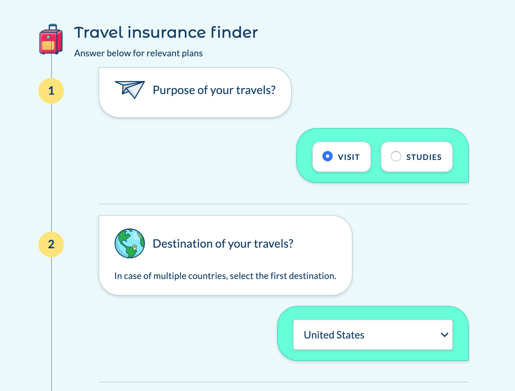Image resolution: width=515 pixels, height=391 pixels.
Task: Click the VISIT label text
Action: click(x=349, y=157)
